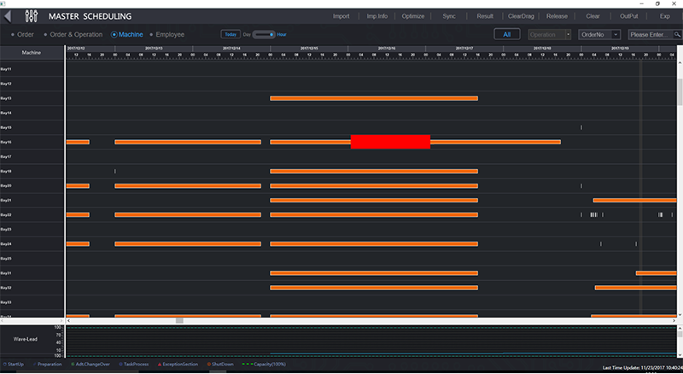This screenshot has height=374, width=683.
Task: Click the Preparation legend icon
Action: point(34,365)
